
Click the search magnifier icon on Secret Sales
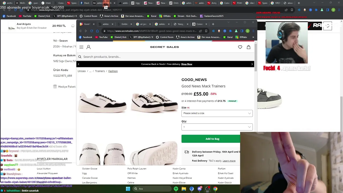(x=80, y=57)
